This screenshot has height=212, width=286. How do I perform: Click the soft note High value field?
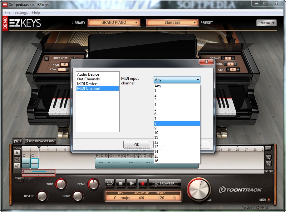coord(64,64)
